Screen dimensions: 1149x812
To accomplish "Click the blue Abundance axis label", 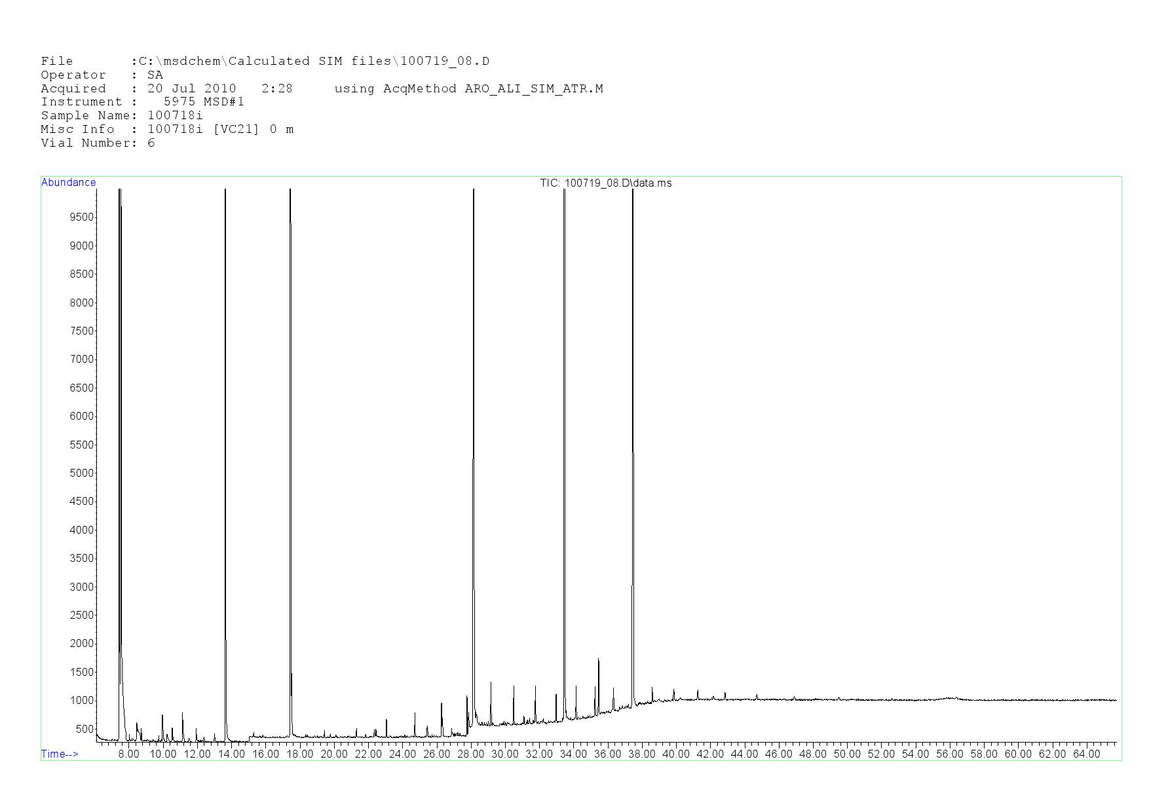I will [x=68, y=183].
